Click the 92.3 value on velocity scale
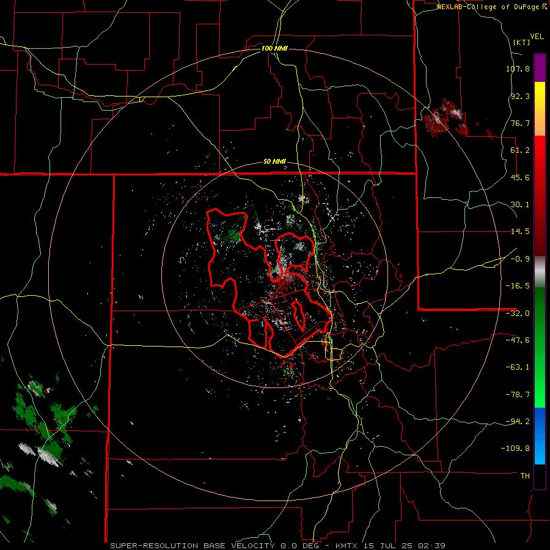 [x=520, y=96]
